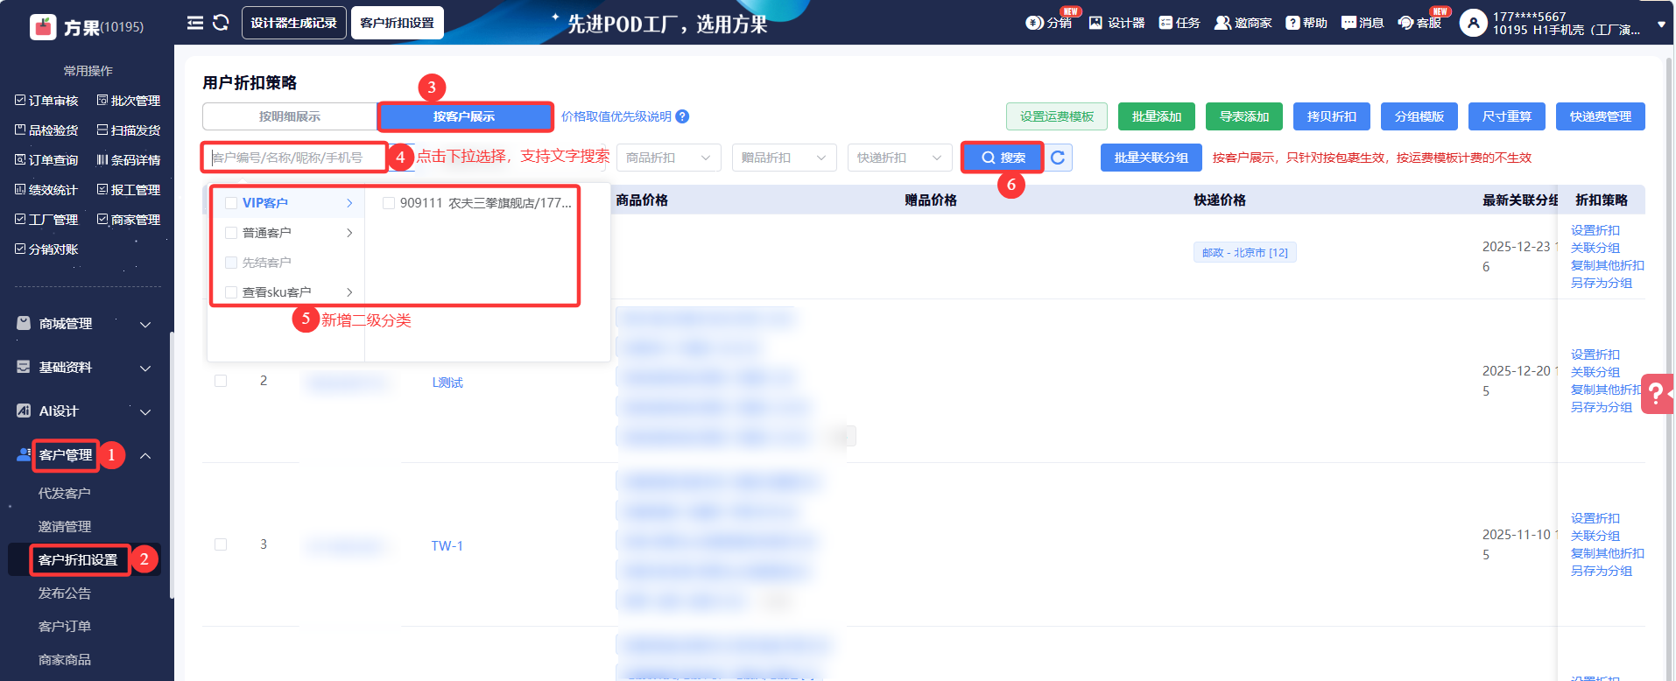Click 设置折扣 in the 2025-12-23 row
Image resolution: width=1676 pixels, height=681 pixels.
1595,230
